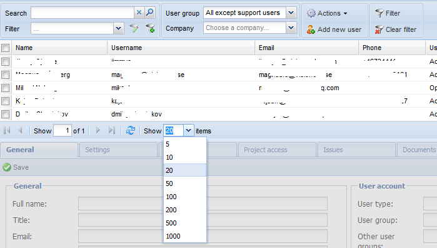Choose 5 items per page
437x248 pixels.
tap(185, 144)
